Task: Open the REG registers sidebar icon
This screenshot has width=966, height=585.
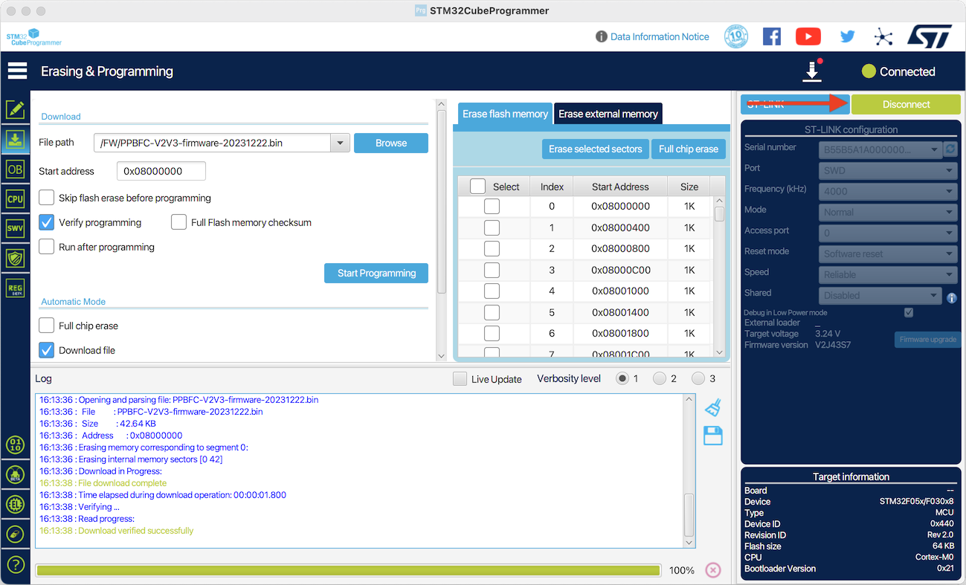Action: point(15,288)
